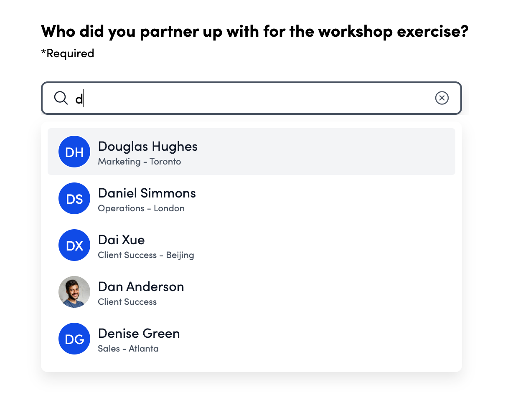Click the "Client Success - Beijing" subtitle
Screen dimensions: 518x400
(146, 255)
